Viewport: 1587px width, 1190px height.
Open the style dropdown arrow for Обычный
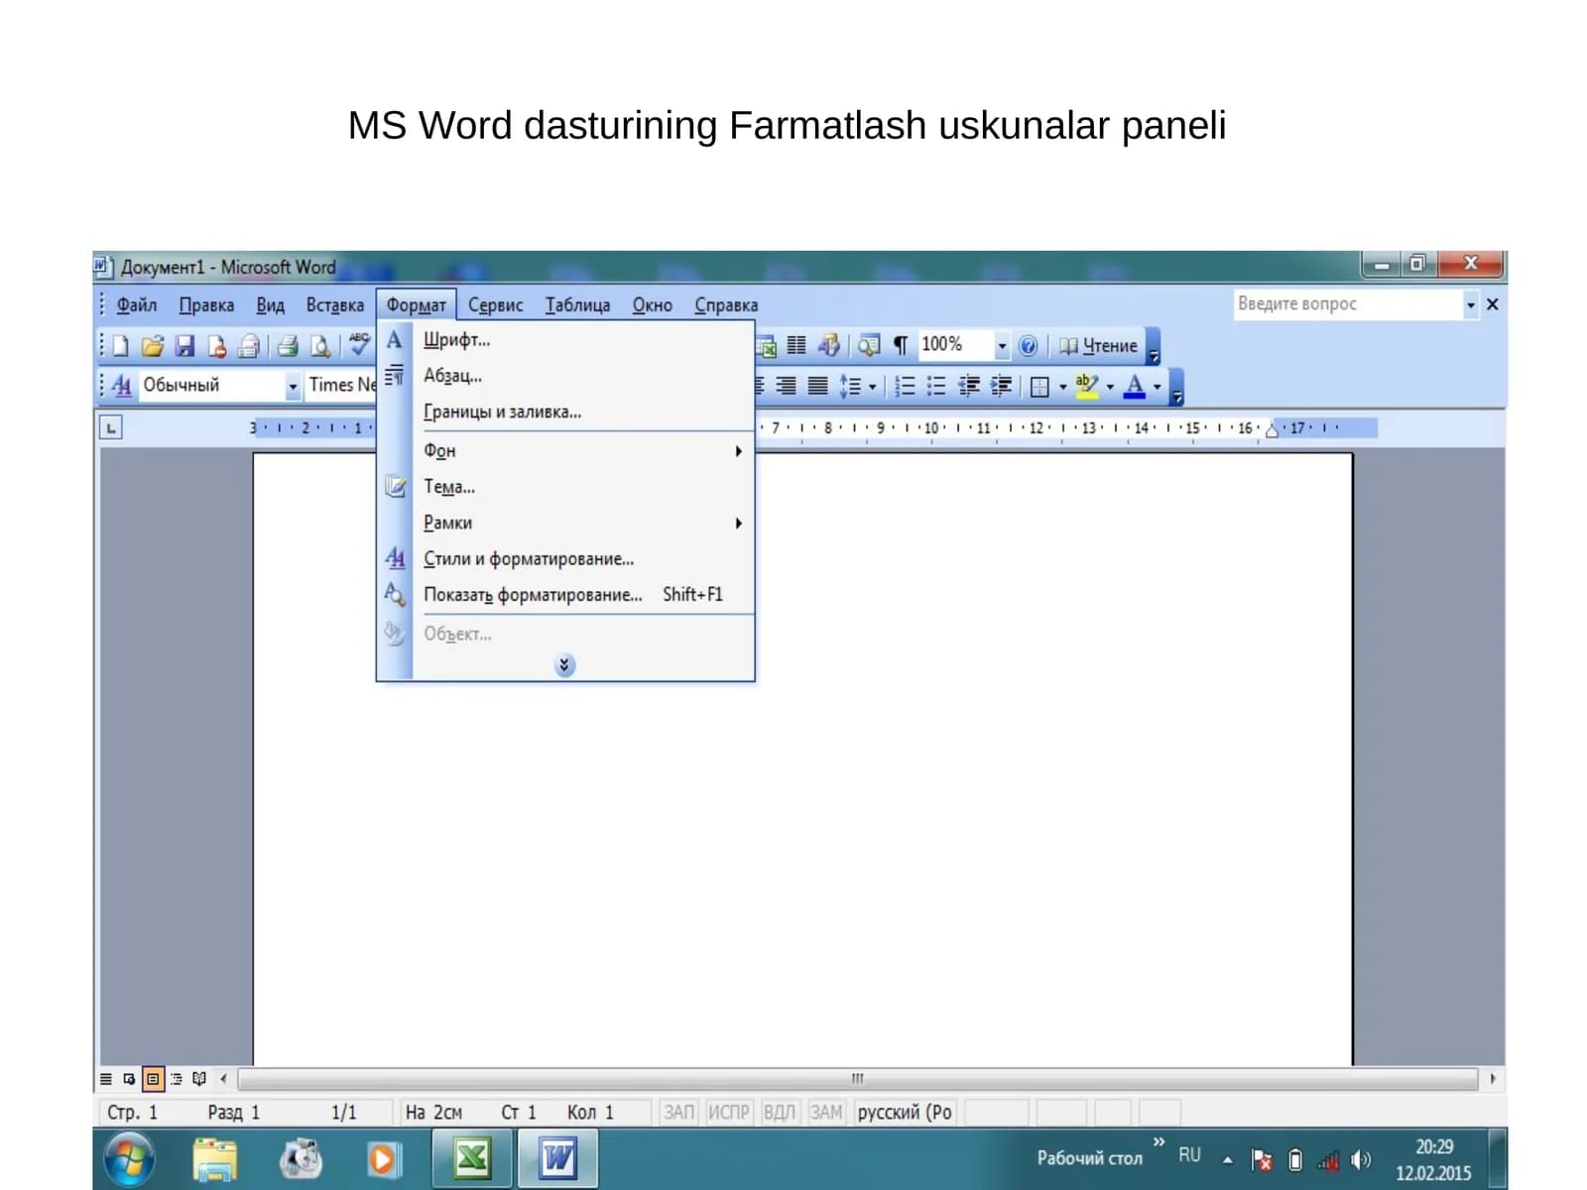coord(293,386)
